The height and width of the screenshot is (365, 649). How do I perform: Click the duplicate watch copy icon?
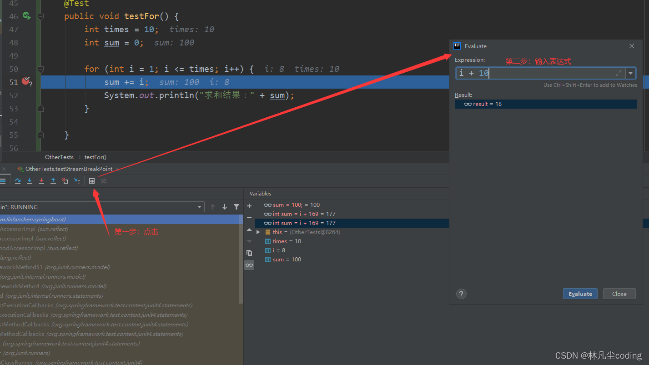pos(249,253)
